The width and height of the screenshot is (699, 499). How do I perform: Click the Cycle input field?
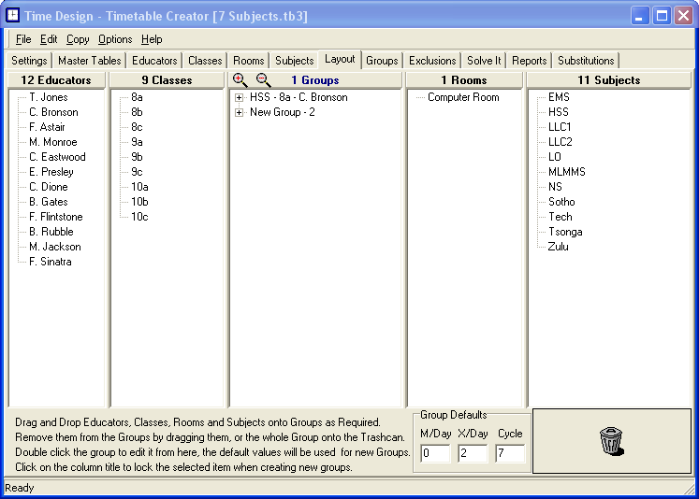click(510, 454)
